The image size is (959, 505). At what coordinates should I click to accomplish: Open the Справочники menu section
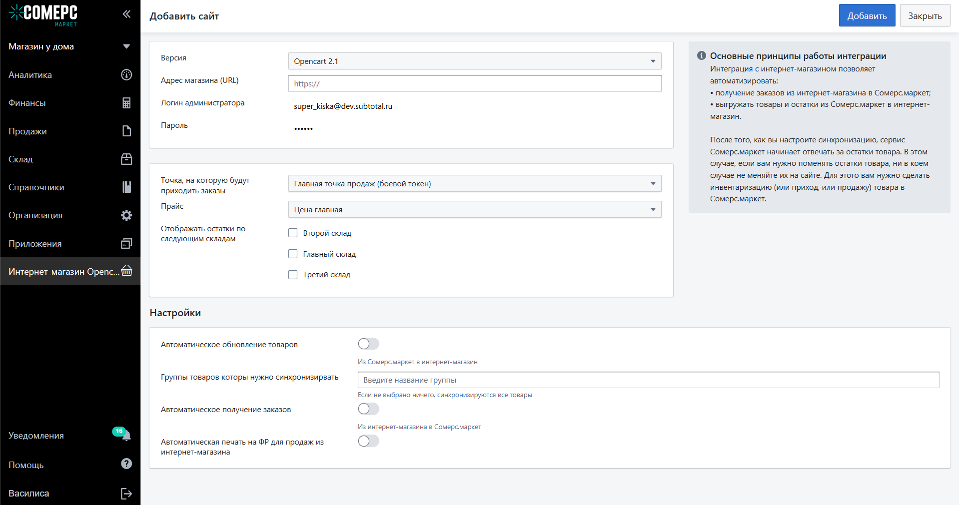point(70,187)
